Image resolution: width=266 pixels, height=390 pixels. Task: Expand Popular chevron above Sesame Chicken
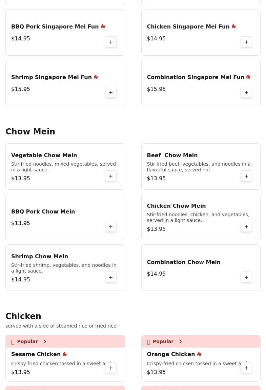coord(45,341)
